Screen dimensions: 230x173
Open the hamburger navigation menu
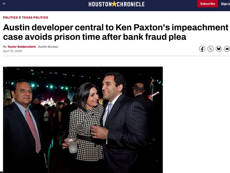click(x=4, y=4)
